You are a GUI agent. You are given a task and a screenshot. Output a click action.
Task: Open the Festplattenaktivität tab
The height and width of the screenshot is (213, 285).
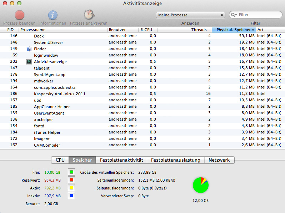(121, 160)
